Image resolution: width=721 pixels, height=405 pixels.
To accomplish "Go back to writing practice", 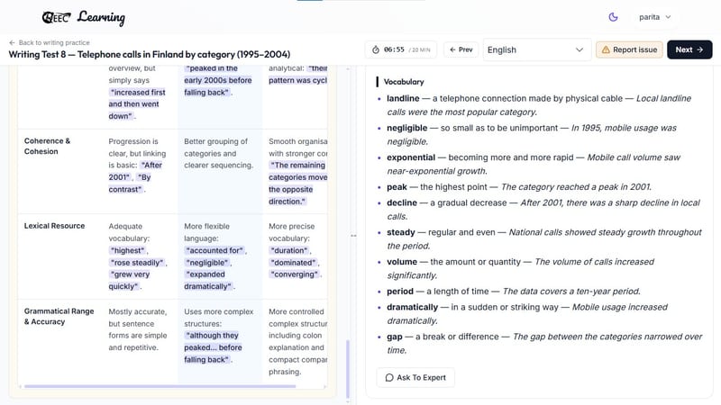I will 50,42.
